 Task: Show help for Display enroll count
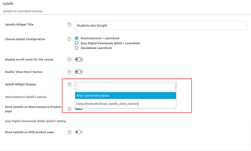point(69,60)
